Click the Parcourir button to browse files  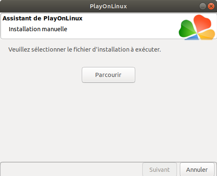108,75
